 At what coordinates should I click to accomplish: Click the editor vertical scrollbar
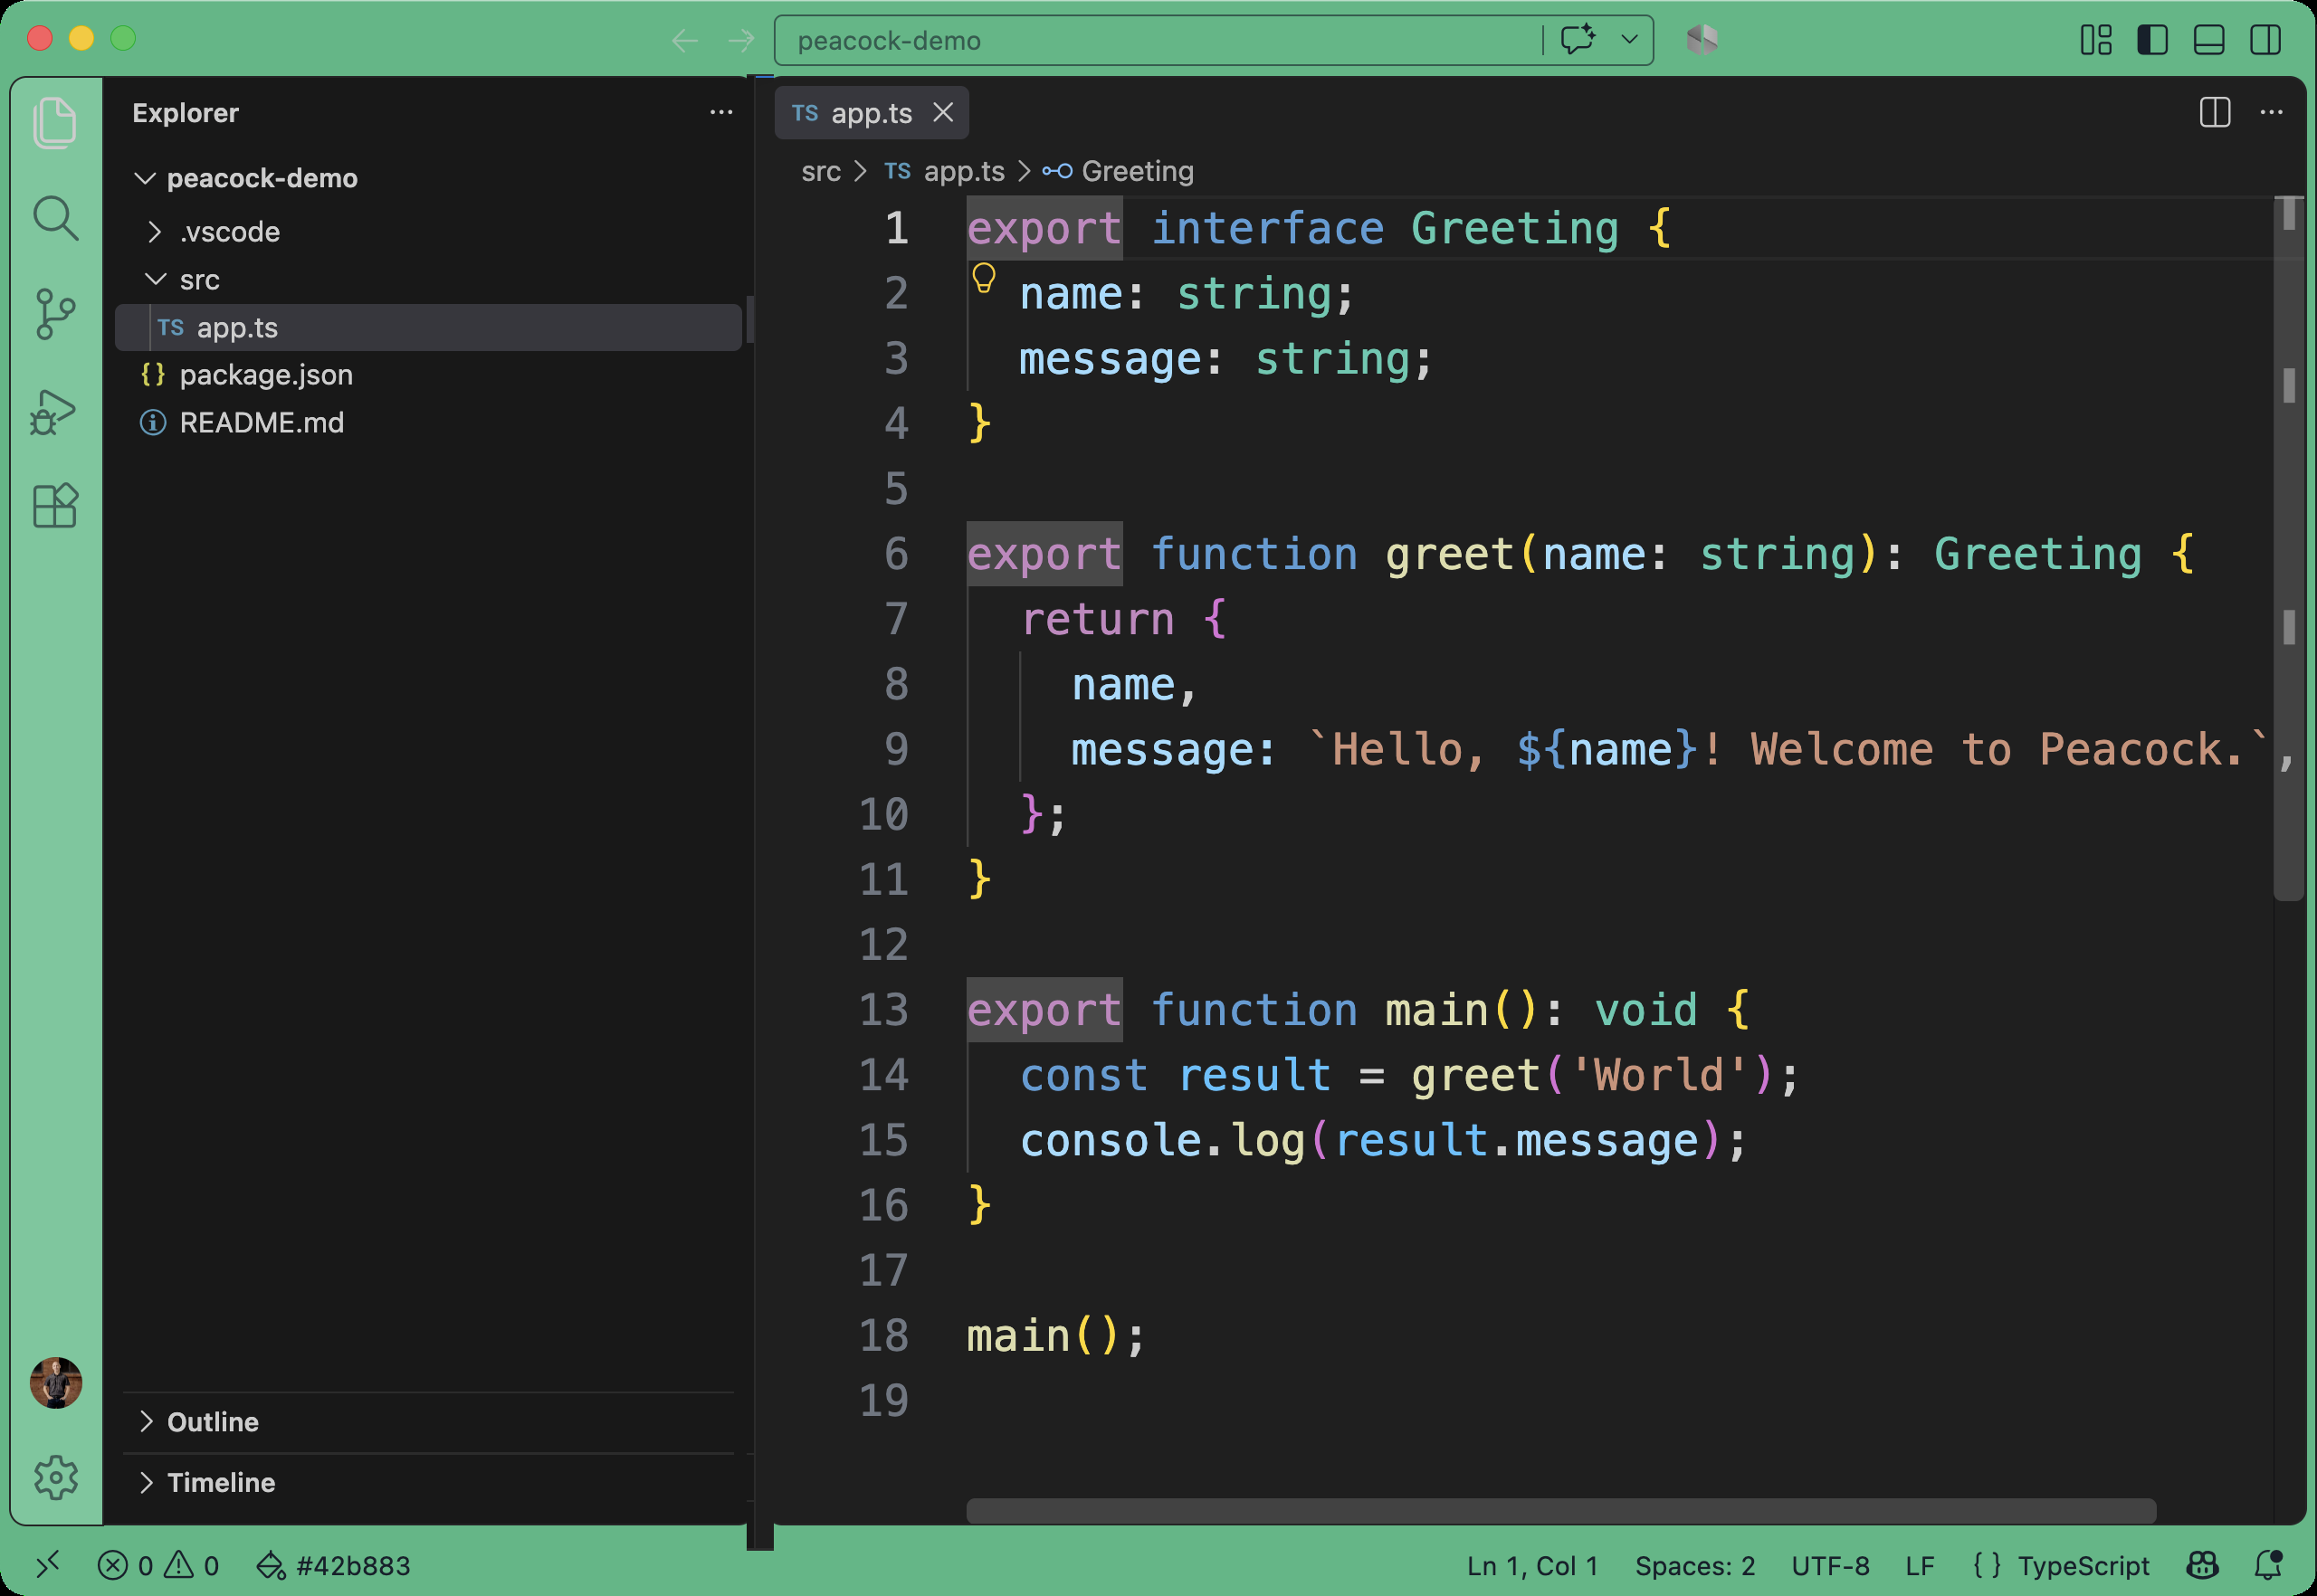click(x=2288, y=548)
